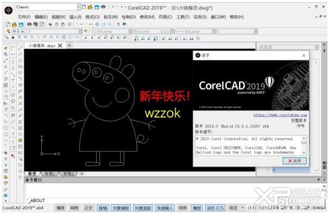329x213 pixels.
Task: Open the Layers Manager icon
Action: coord(8,31)
